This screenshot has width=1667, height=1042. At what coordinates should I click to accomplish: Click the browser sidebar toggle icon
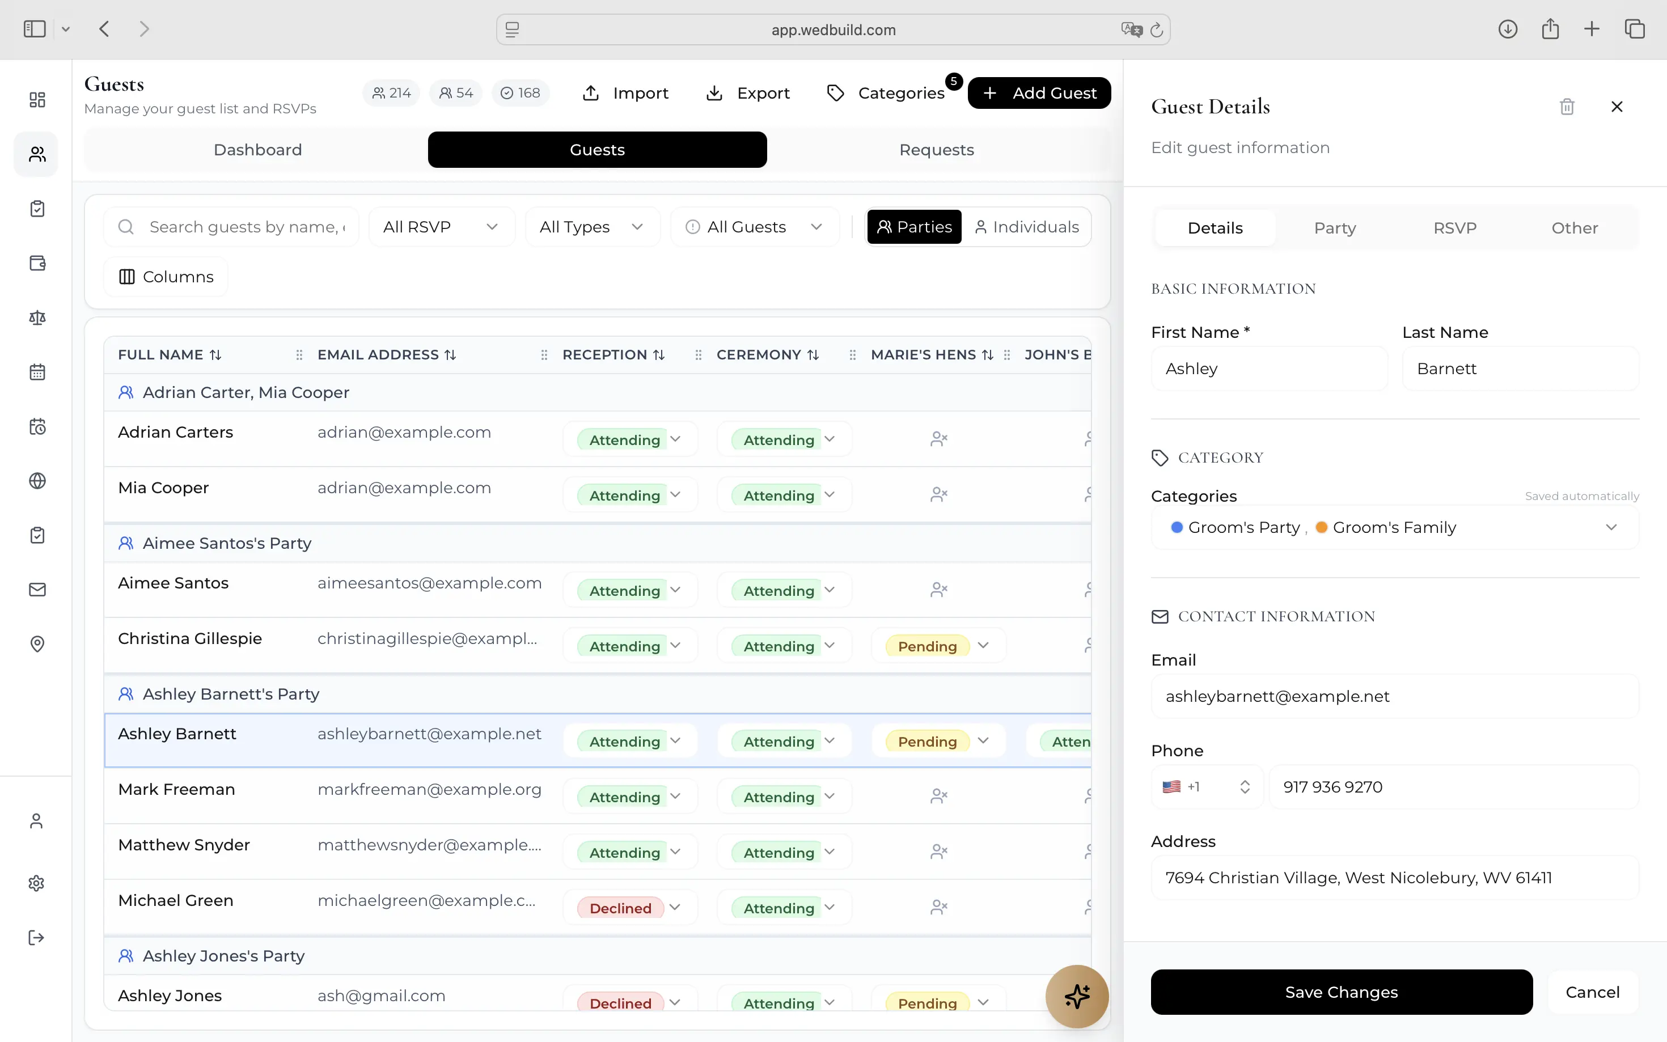(x=35, y=29)
